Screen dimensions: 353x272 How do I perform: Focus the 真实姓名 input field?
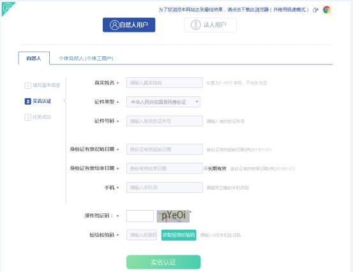coord(165,83)
